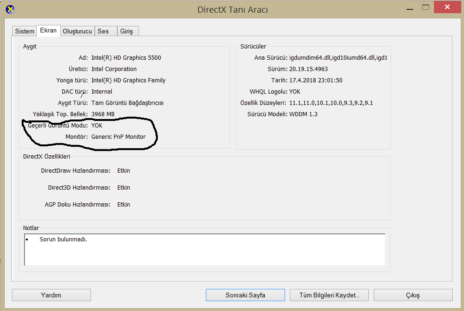Click Direct3D Hızlandırması value 'Etkin'
465x311 pixels.
(123, 187)
